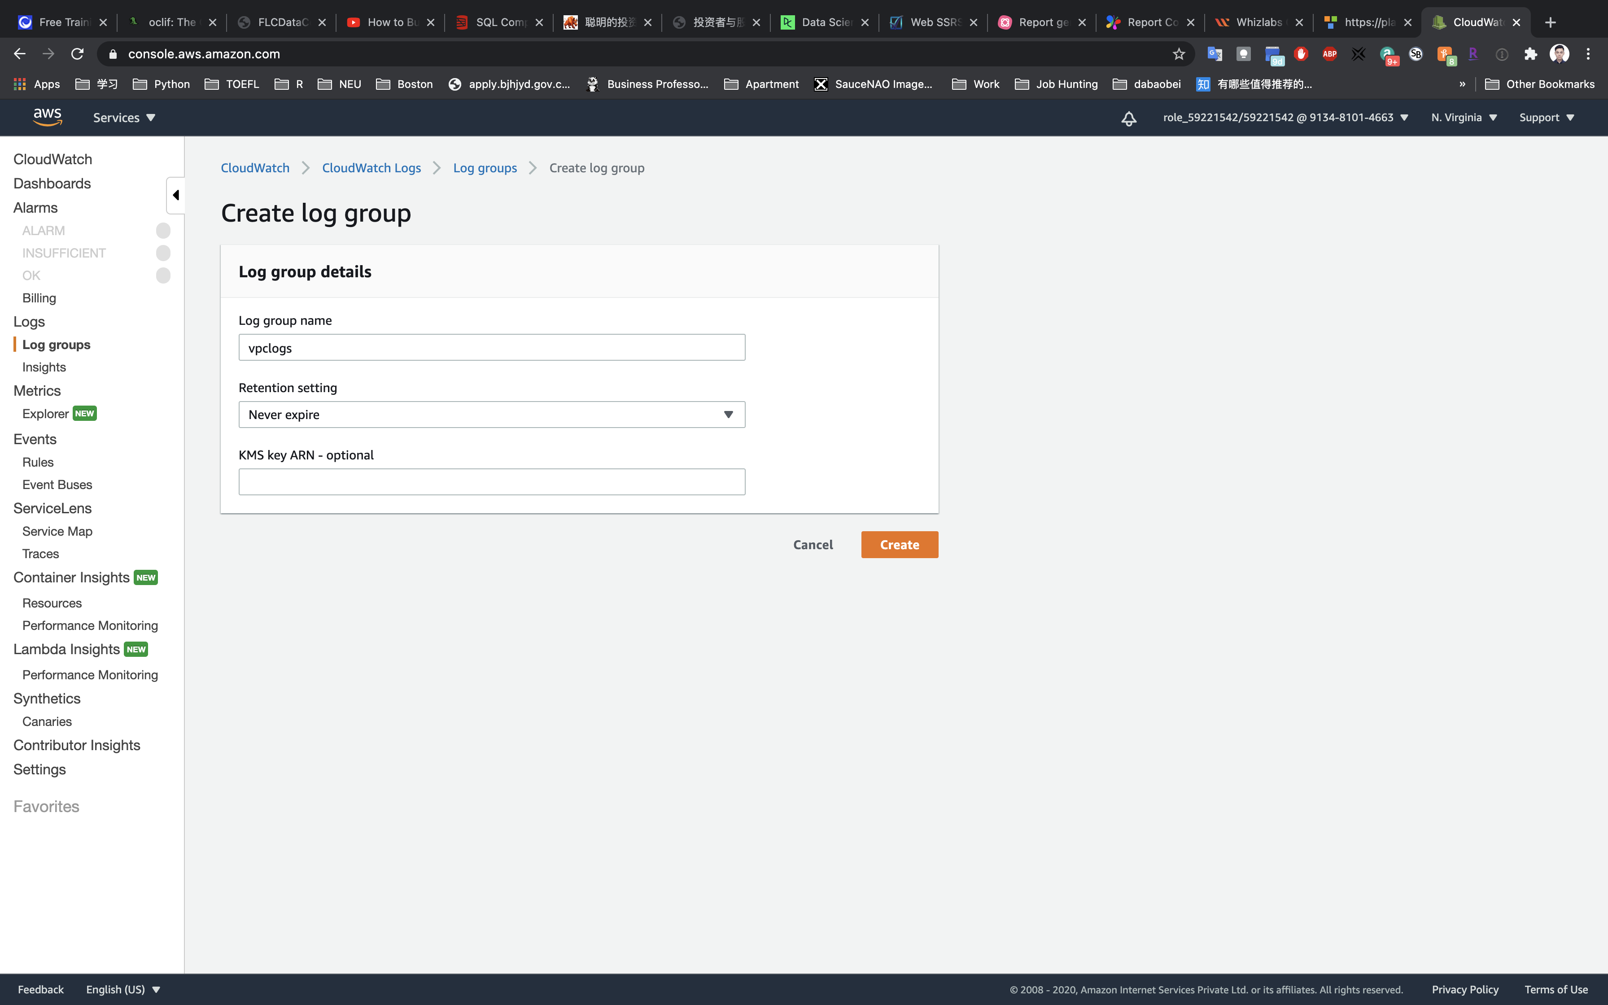Switch to the Whizlabs browser tab
The image size is (1608, 1005).
pyautogui.click(x=1258, y=22)
